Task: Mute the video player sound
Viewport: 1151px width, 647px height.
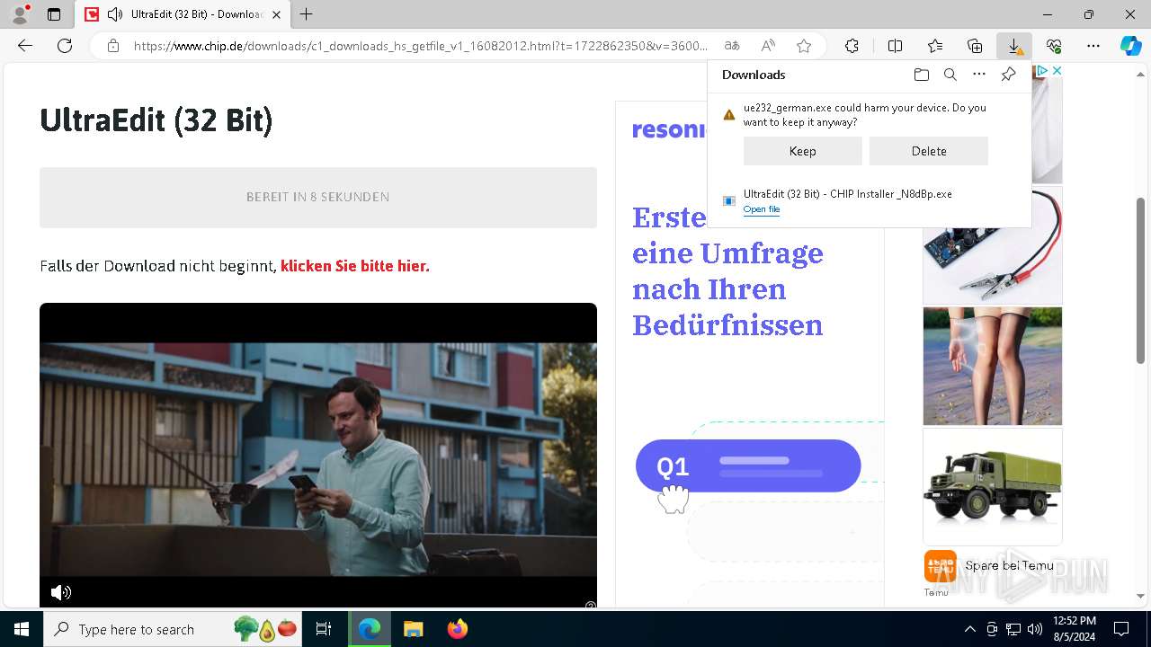Action: pyautogui.click(x=60, y=591)
